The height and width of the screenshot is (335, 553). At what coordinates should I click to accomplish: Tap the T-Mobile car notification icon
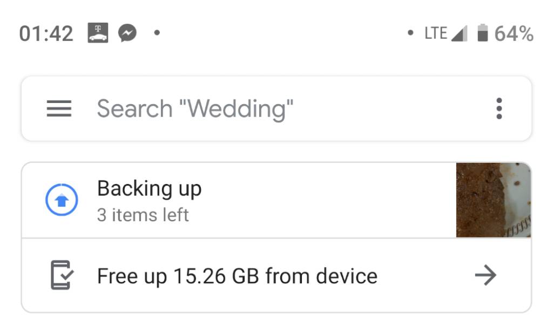click(x=98, y=33)
